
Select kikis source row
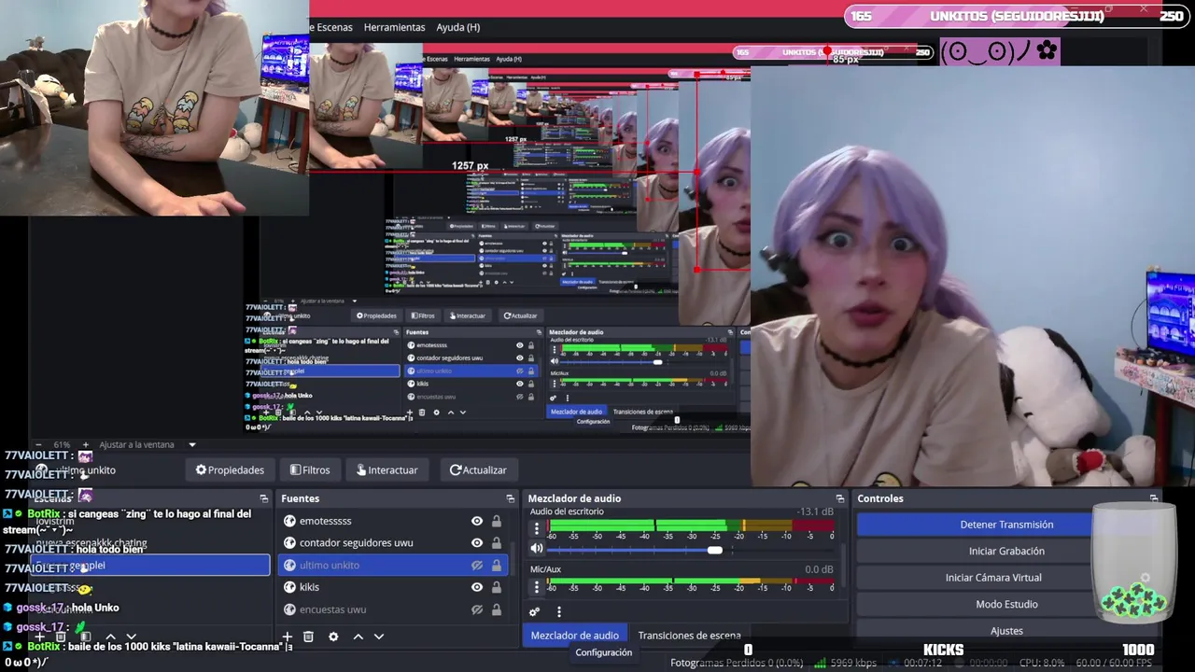393,587
